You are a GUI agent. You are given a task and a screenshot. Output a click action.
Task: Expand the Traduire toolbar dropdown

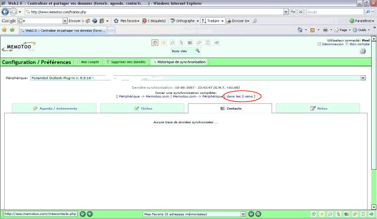[223, 21]
